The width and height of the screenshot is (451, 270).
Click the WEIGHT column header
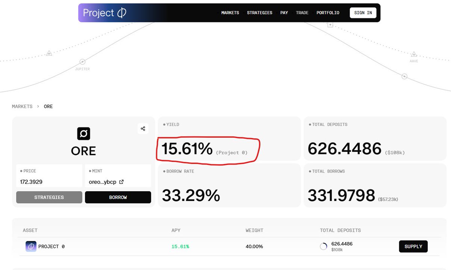pyautogui.click(x=254, y=230)
